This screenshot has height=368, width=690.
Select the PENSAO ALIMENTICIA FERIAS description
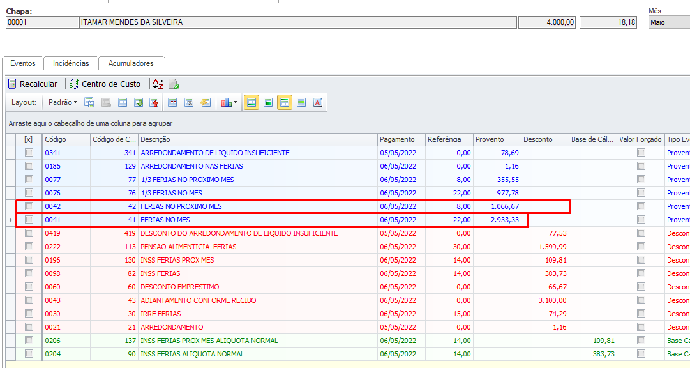point(188,247)
